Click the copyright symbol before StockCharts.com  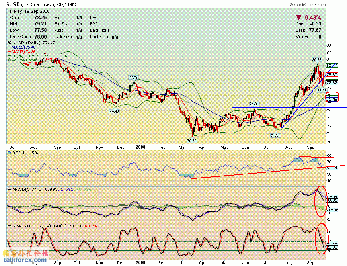click(291, 4)
